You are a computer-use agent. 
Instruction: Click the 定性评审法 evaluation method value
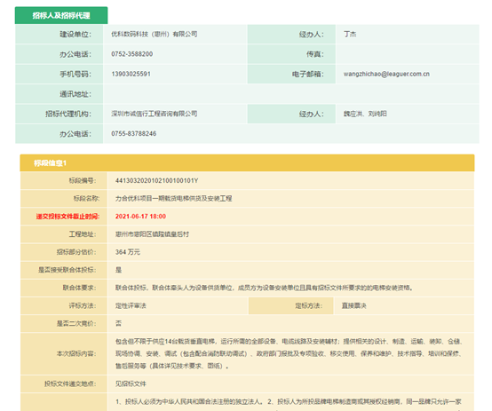(x=131, y=306)
